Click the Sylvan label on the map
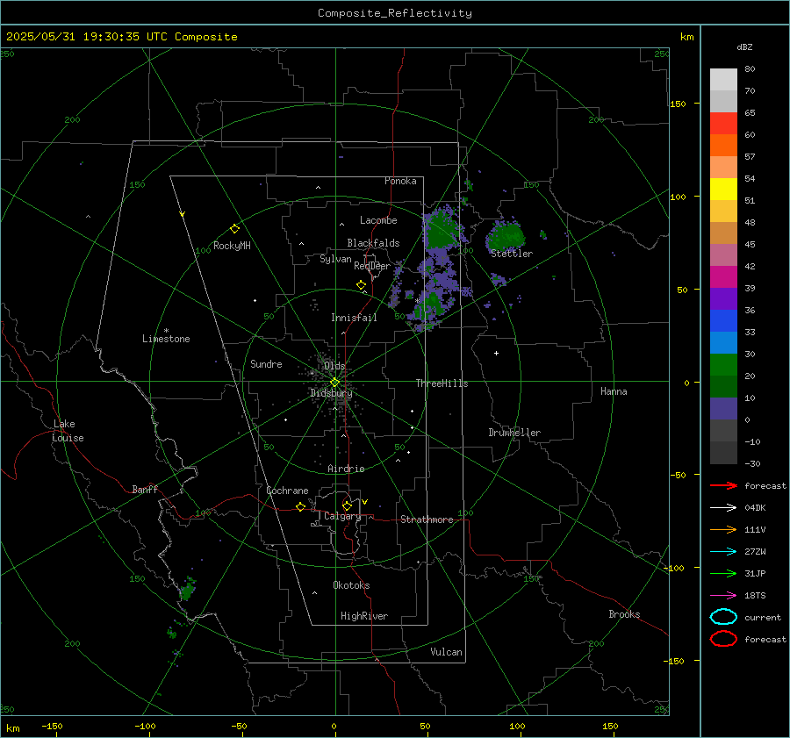Image resolution: width=790 pixels, height=738 pixels. click(x=335, y=259)
